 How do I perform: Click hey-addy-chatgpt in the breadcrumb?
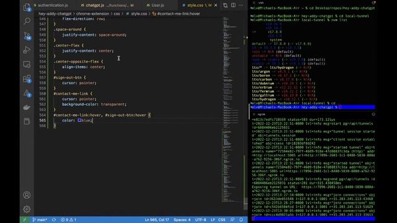[x=55, y=14]
